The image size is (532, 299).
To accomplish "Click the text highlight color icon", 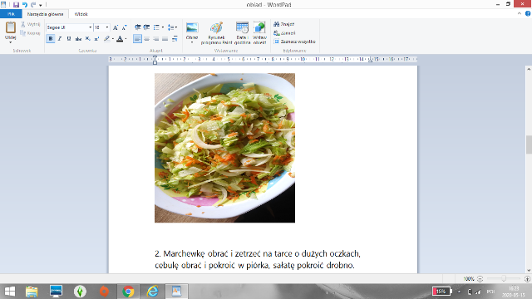I will pyautogui.click(x=107, y=39).
